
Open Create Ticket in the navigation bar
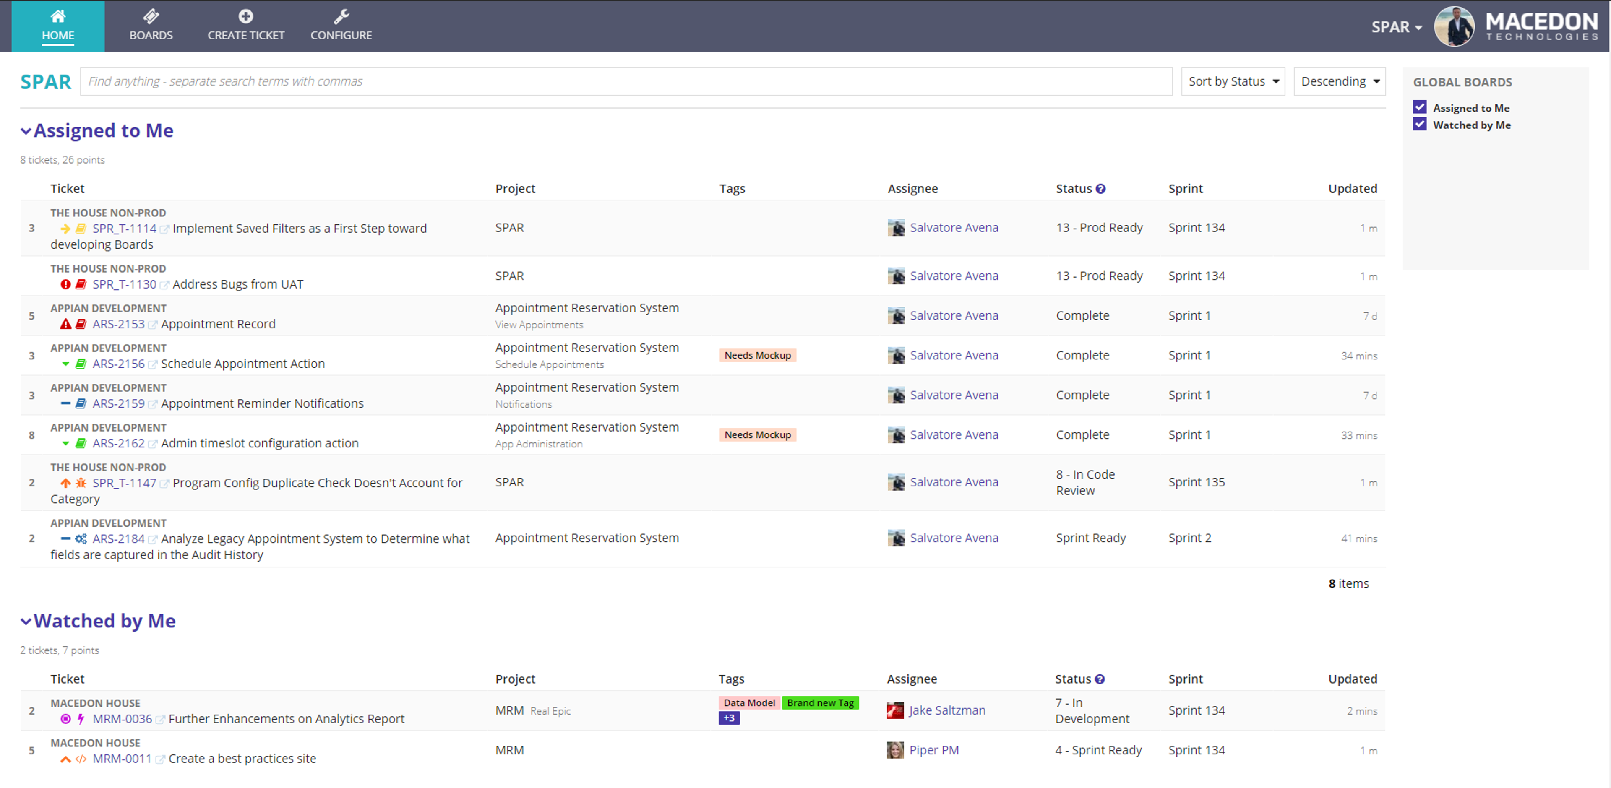246,26
